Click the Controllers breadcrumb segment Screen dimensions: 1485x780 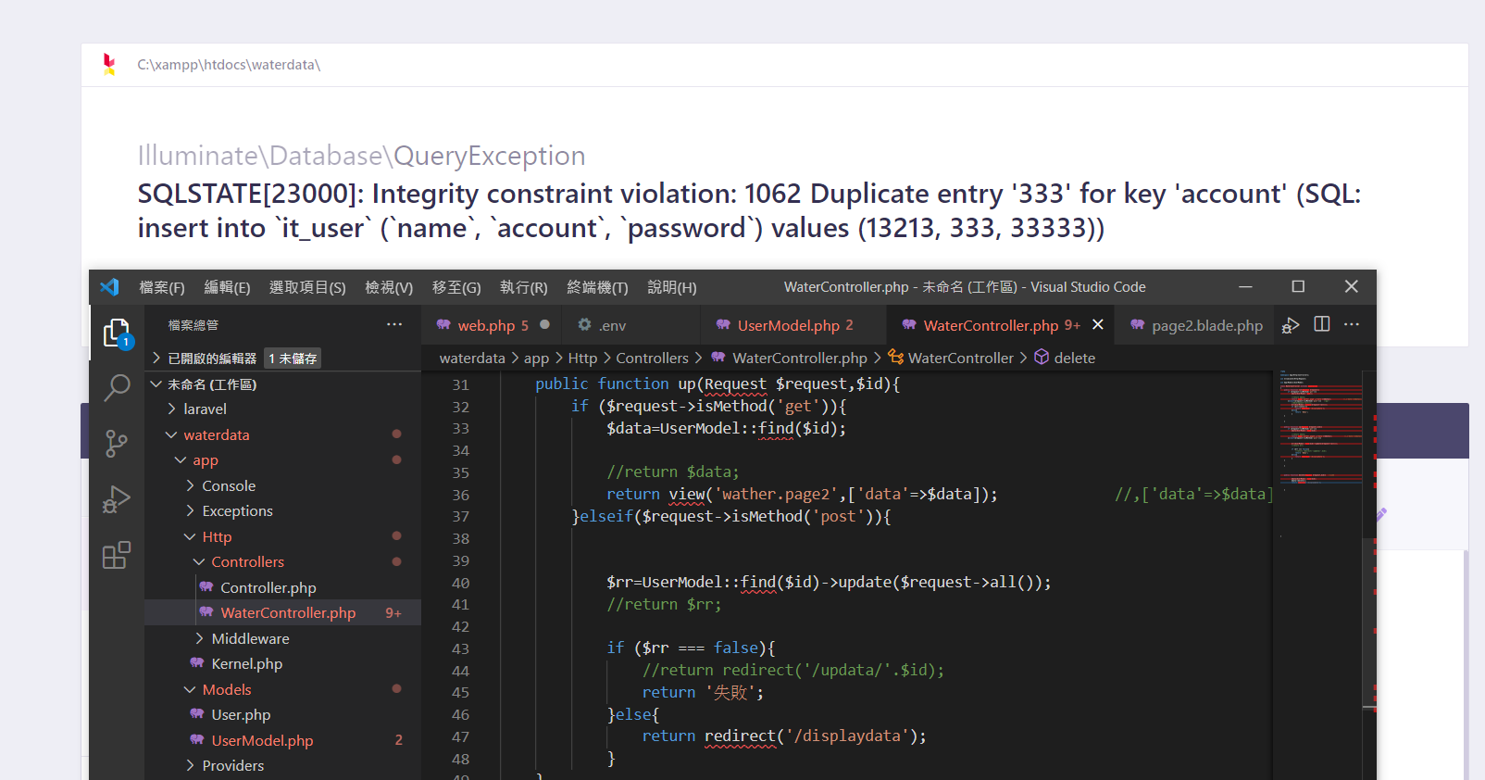point(652,358)
